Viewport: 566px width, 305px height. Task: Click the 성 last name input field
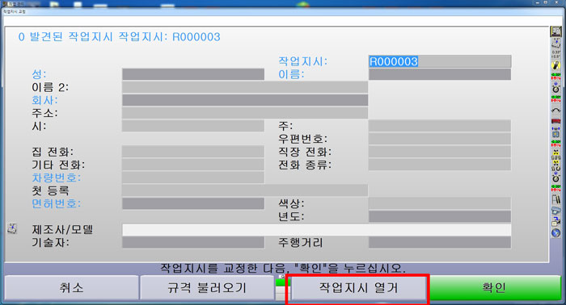click(193, 74)
